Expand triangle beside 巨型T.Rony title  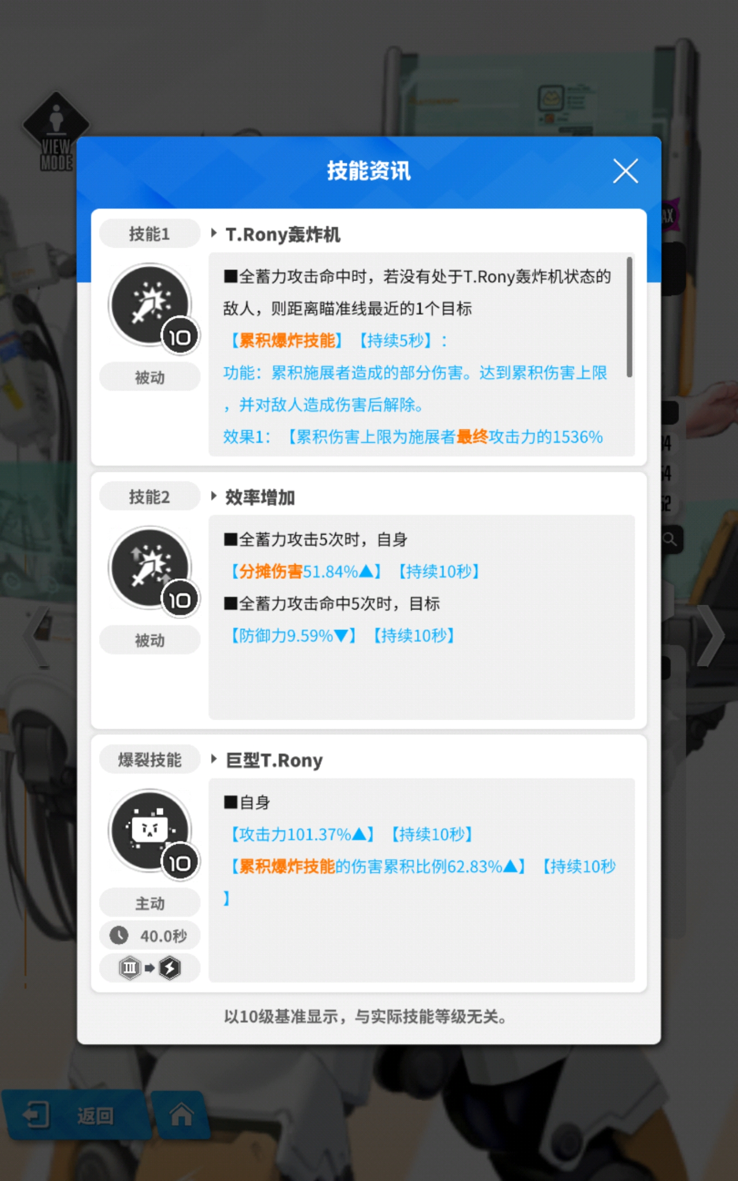[214, 759]
